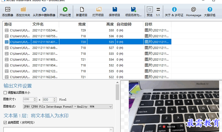Image resolution: width=222 pixels, height=132 pixels.
Task: Click the blue question mark help icon
Action: tap(210, 10)
